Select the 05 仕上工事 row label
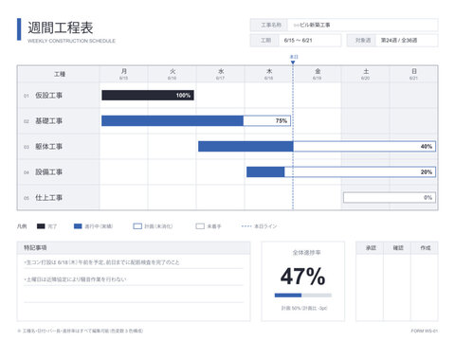This screenshot has height=341, width=455. pyautogui.click(x=43, y=198)
